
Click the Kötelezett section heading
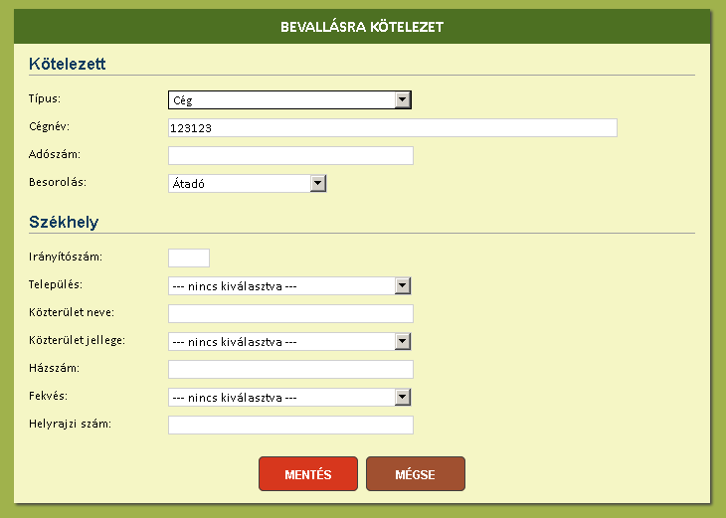pos(68,64)
